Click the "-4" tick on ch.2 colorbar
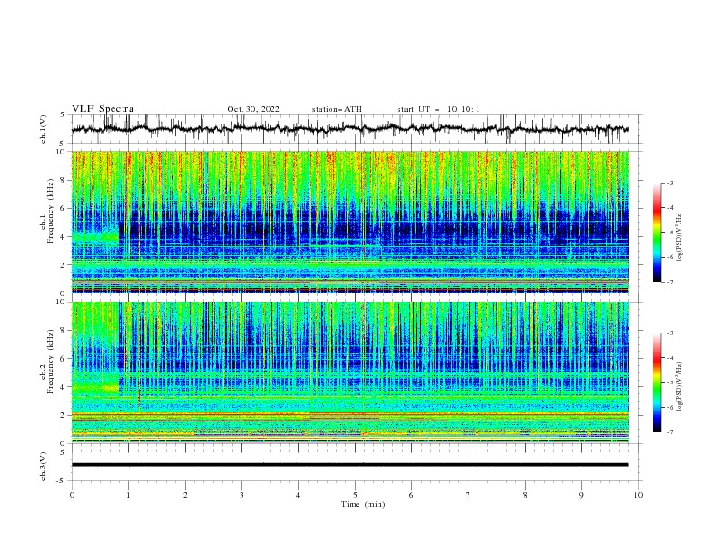719x556 pixels. [x=670, y=358]
